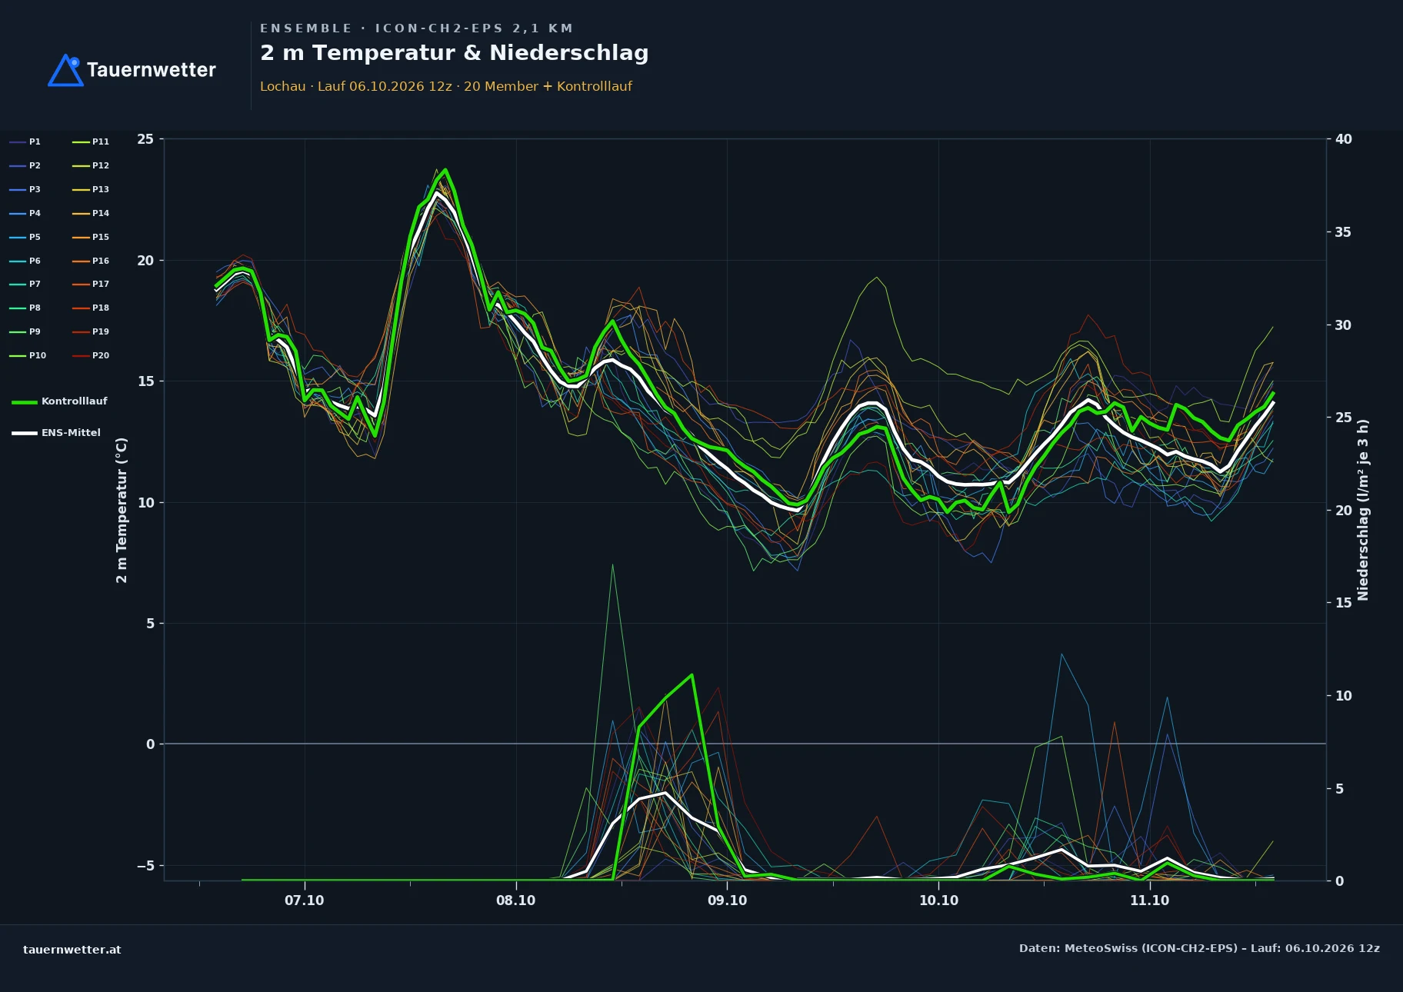Click the 09.10 date label on x-axis

[728, 900]
